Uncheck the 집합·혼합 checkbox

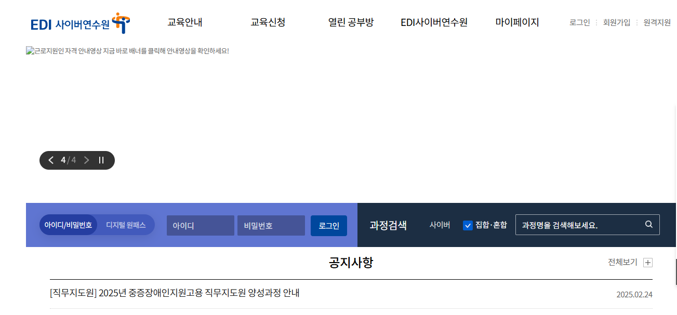[468, 225]
